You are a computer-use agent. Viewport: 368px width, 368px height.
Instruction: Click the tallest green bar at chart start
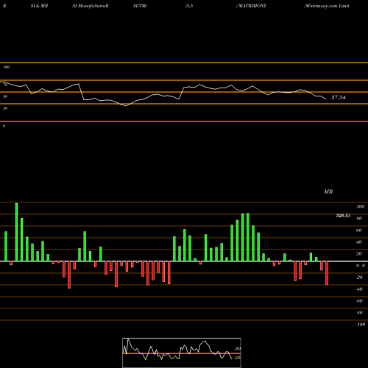tap(16, 232)
